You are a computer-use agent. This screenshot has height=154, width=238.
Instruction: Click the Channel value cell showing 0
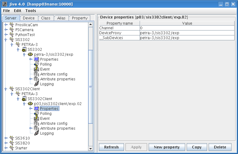(187, 28)
